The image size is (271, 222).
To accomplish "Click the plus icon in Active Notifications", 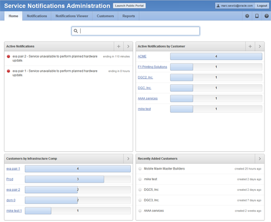I will coord(118,47).
